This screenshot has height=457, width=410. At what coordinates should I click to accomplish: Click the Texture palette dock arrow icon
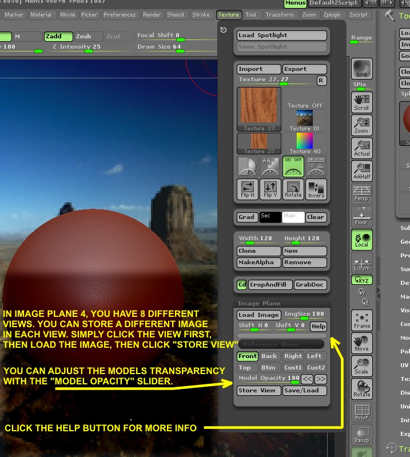point(224,30)
